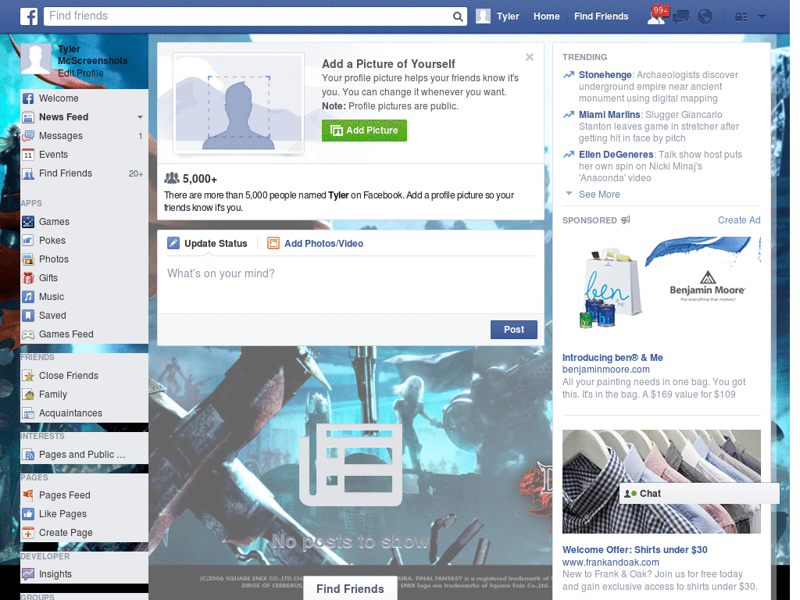The width and height of the screenshot is (800, 600).
Task: Click Find Friends button at bottom
Action: [x=350, y=589]
